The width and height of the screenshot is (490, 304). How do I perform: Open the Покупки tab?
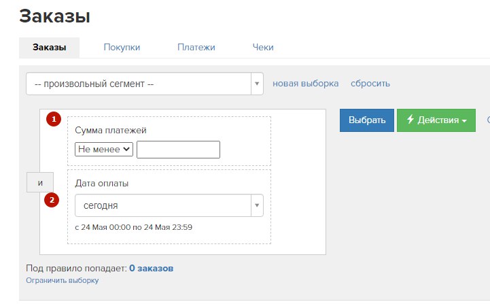pyautogui.click(x=122, y=47)
